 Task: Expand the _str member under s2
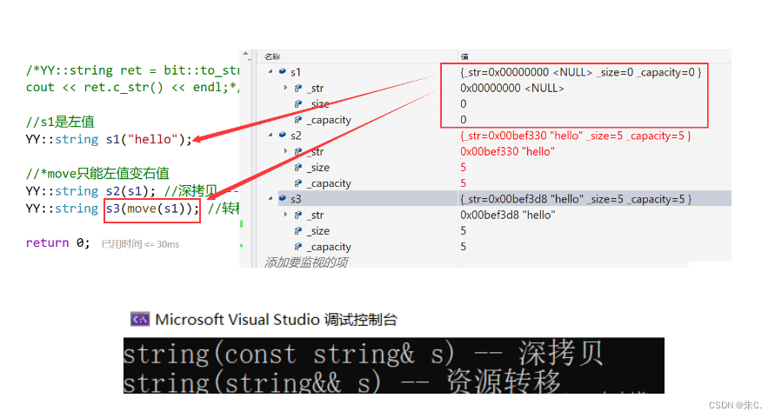point(285,150)
